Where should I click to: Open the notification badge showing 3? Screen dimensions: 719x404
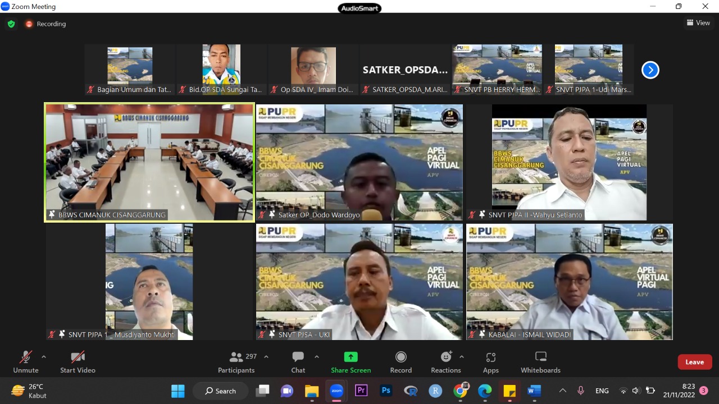coord(704,391)
